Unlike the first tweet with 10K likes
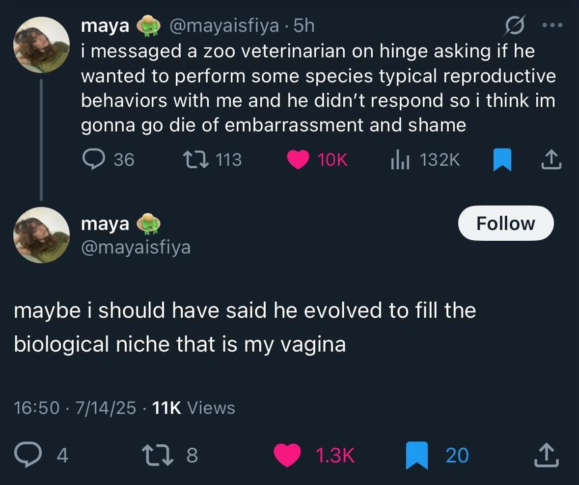579x485 pixels. [297, 159]
